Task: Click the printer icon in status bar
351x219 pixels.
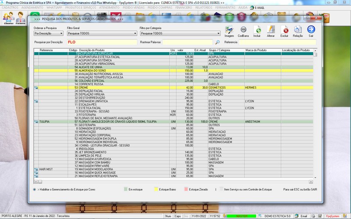Action: click(x=313, y=216)
